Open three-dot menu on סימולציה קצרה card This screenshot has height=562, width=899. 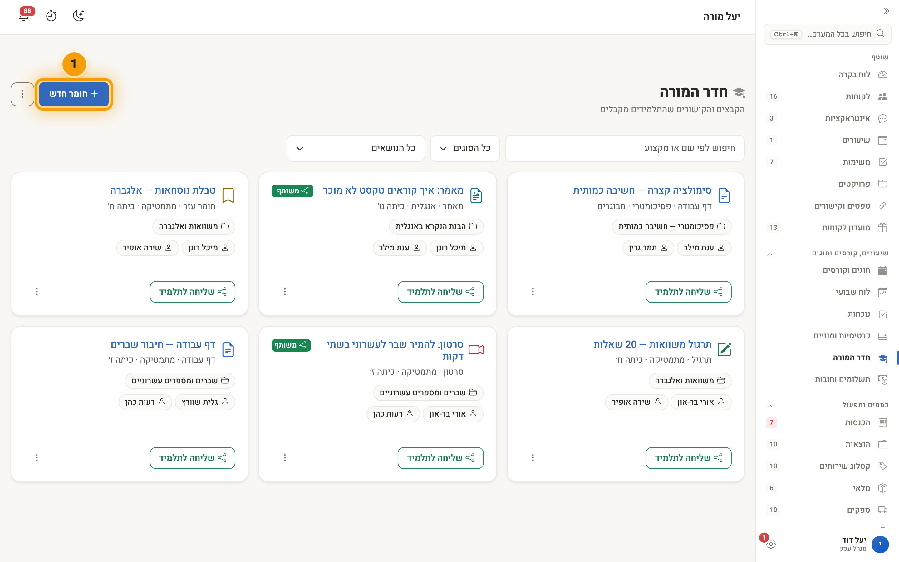tap(533, 292)
